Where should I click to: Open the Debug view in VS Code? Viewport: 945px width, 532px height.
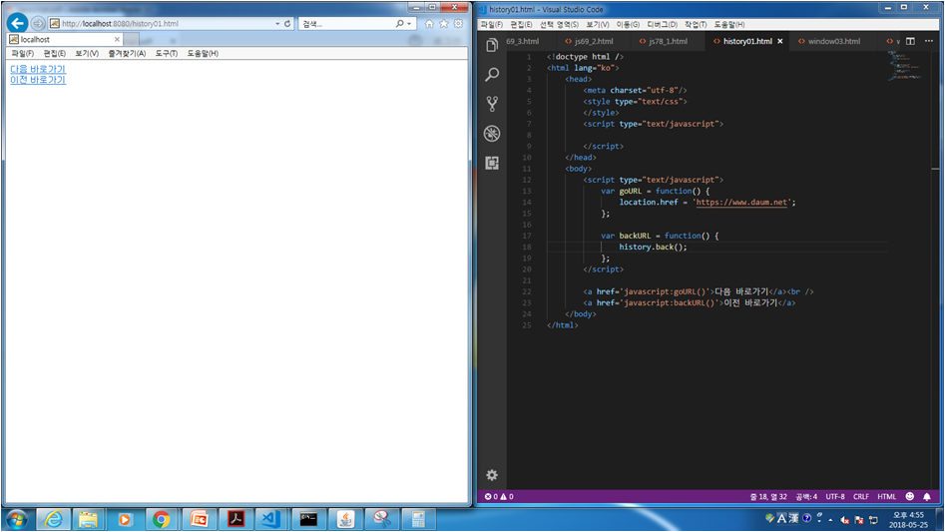(x=492, y=133)
